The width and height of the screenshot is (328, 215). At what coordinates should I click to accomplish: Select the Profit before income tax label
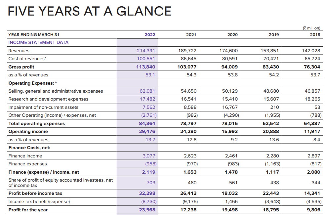[x=35, y=193]
